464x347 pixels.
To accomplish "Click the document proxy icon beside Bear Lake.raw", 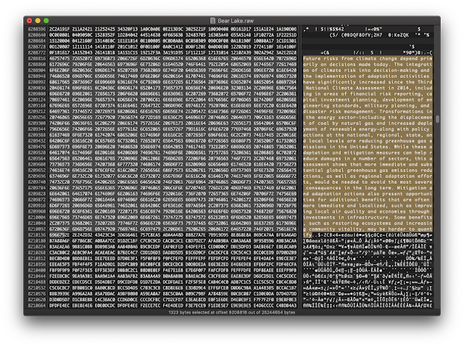I will [x=212, y=20].
